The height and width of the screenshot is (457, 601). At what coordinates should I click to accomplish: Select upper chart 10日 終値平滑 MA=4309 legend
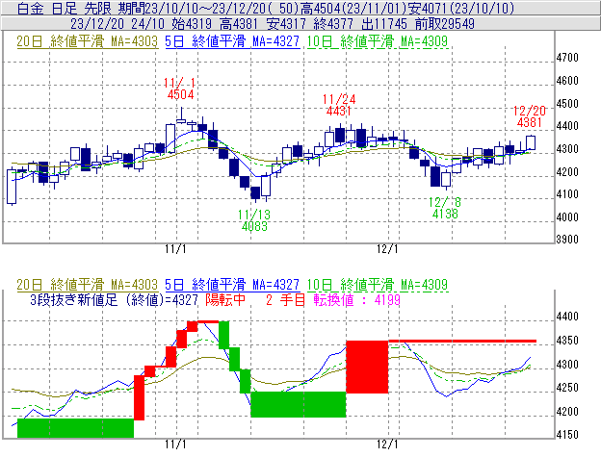[x=378, y=41]
